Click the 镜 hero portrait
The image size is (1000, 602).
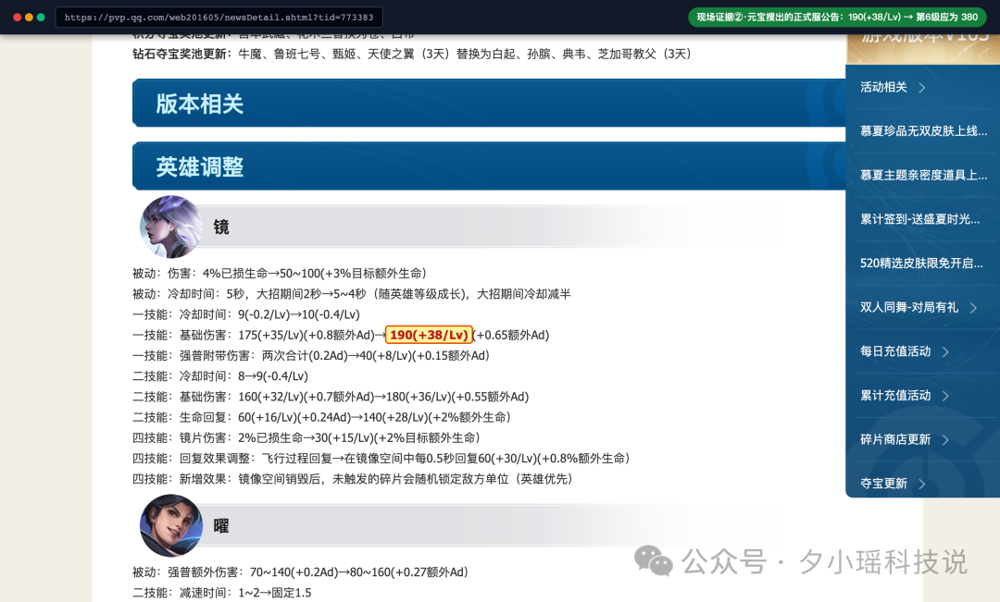pyautogui.click(x=171, y=227)
